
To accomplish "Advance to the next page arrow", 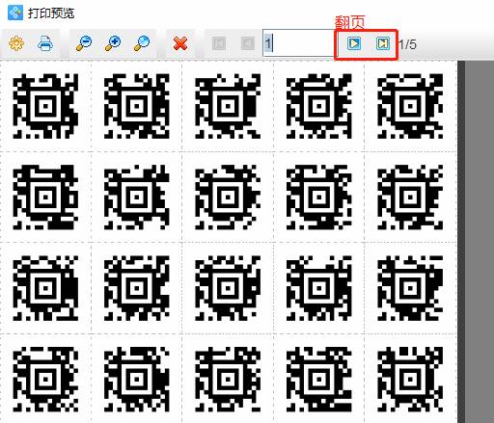I will (x=354, y=43).
